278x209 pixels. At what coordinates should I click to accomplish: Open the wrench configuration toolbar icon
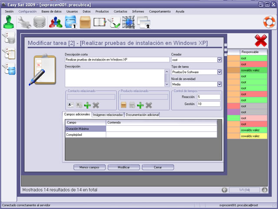tap(24, 22)
